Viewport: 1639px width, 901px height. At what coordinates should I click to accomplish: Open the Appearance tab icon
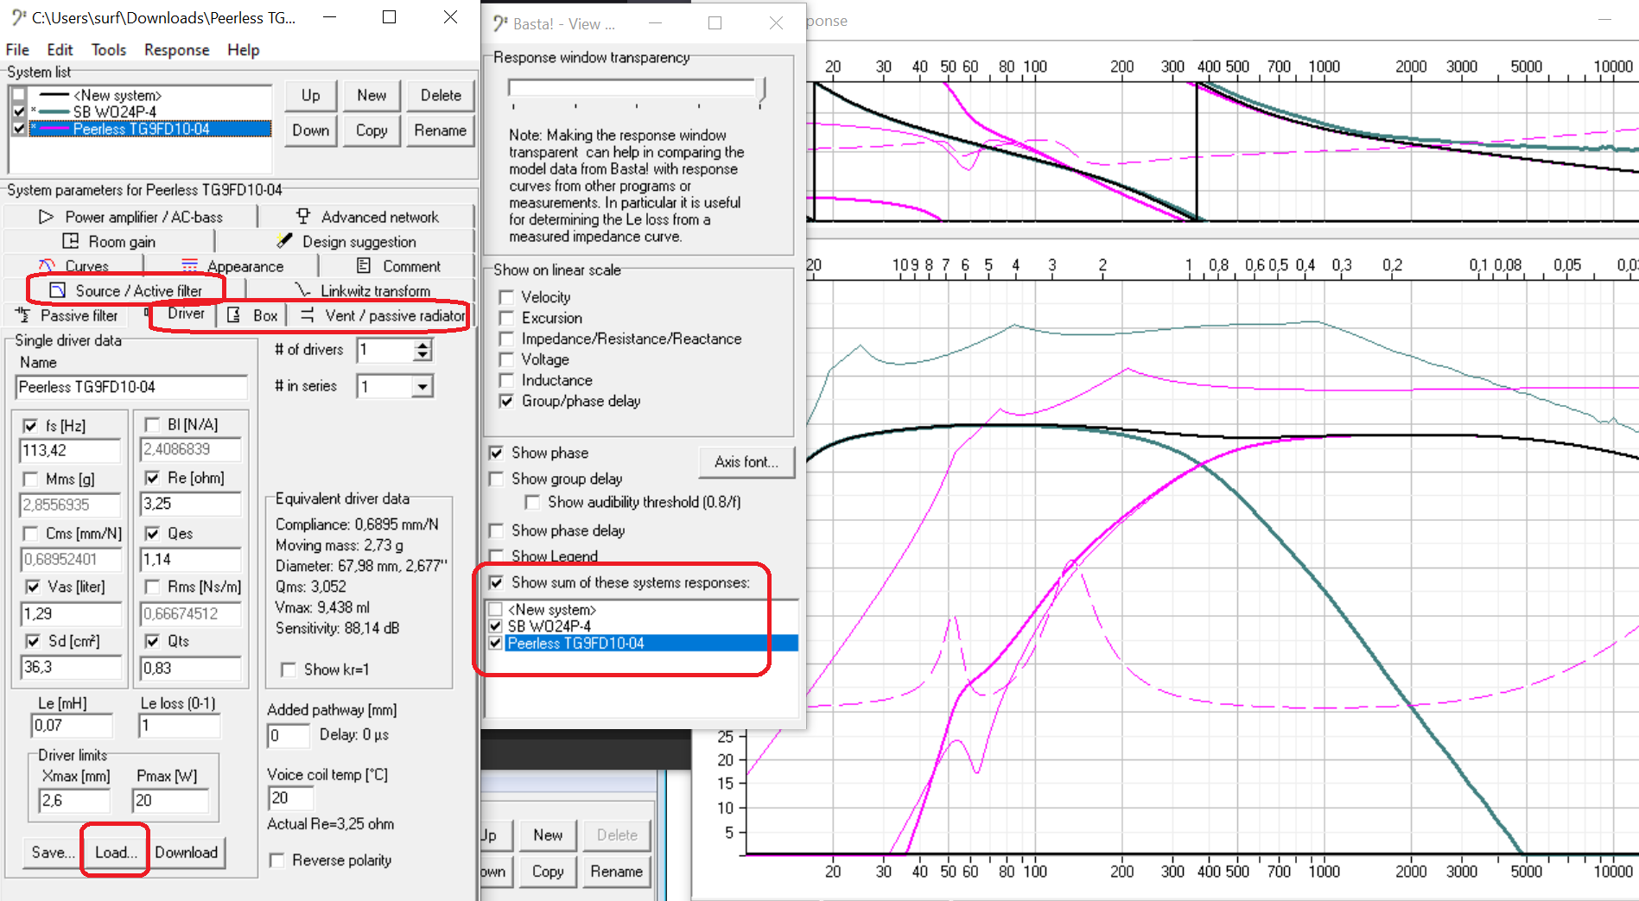190,266
